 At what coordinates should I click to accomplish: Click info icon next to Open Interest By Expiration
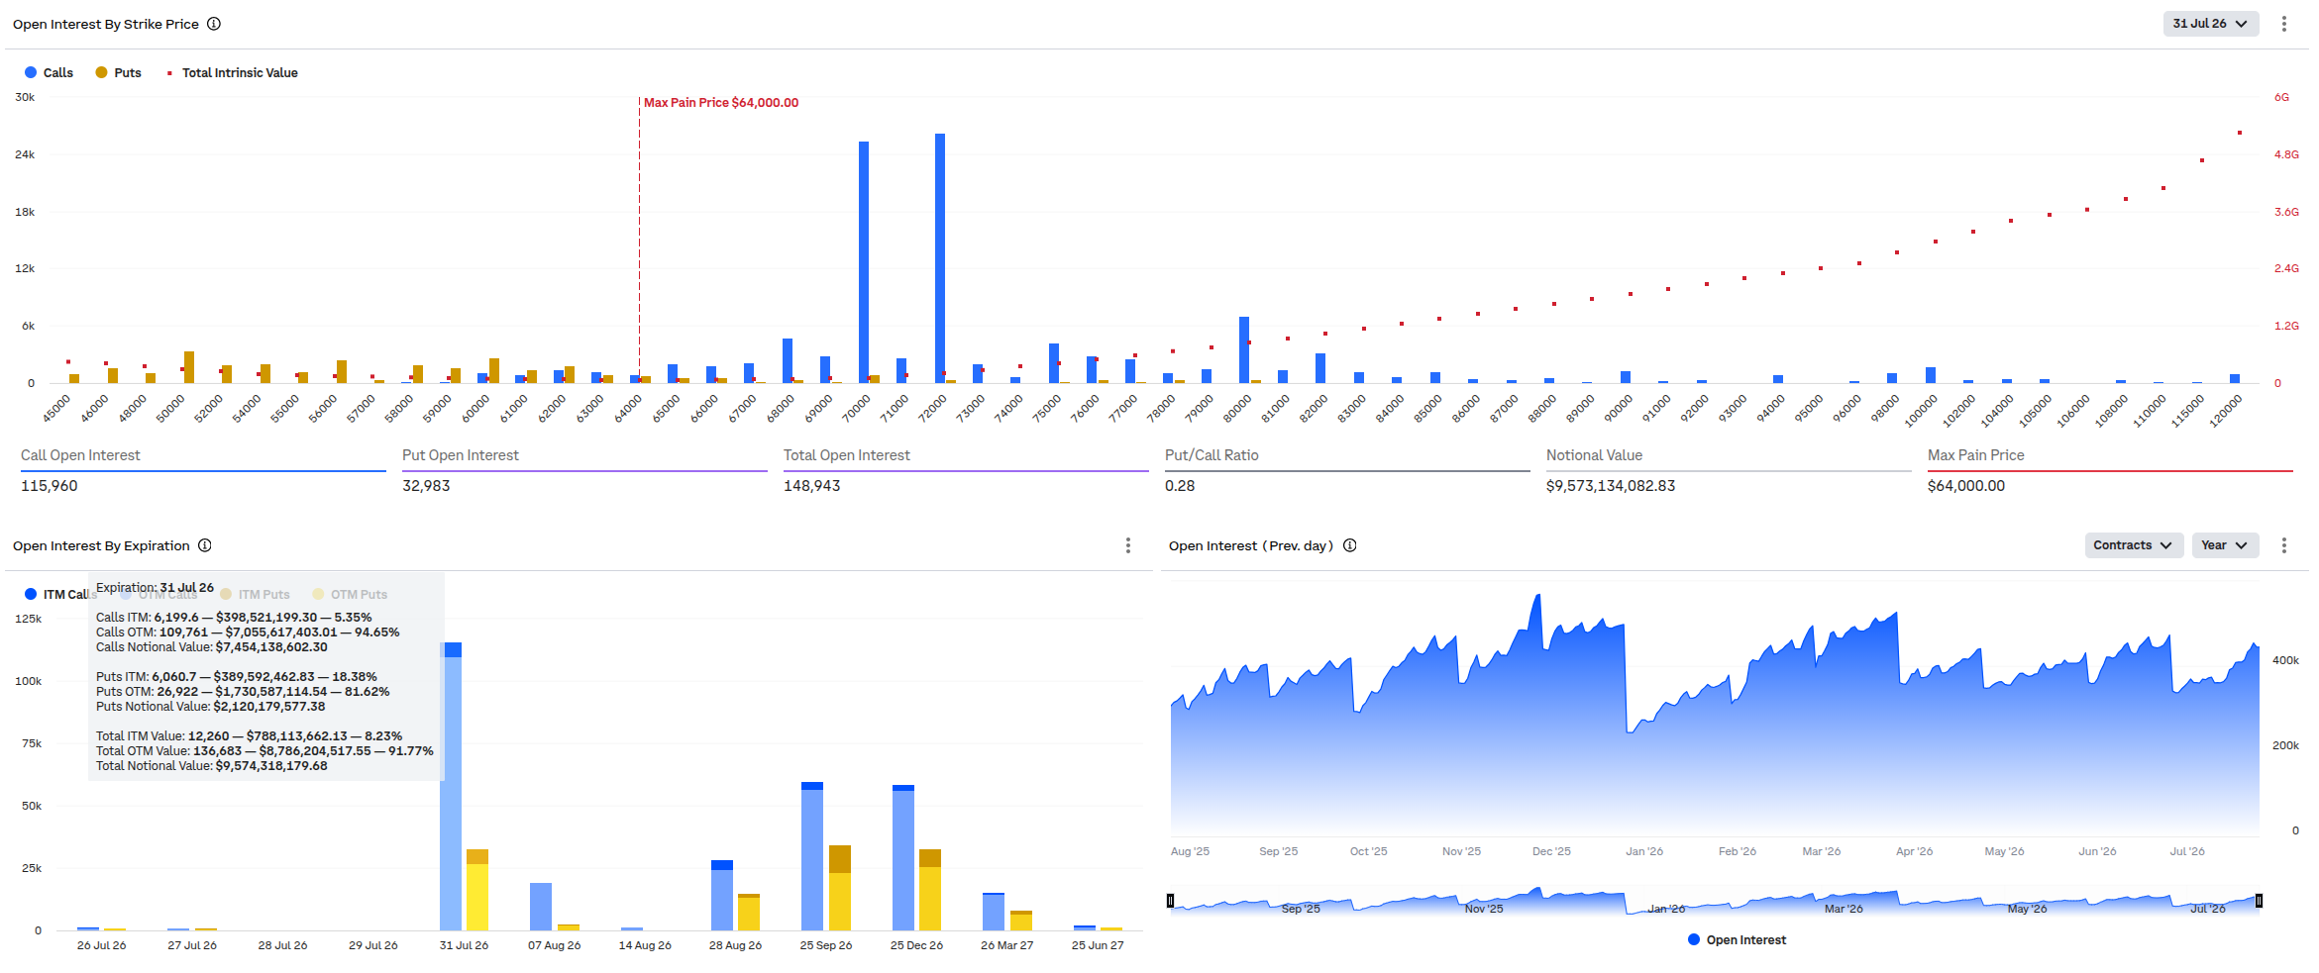pyautogui.click(x=205, y=545)
